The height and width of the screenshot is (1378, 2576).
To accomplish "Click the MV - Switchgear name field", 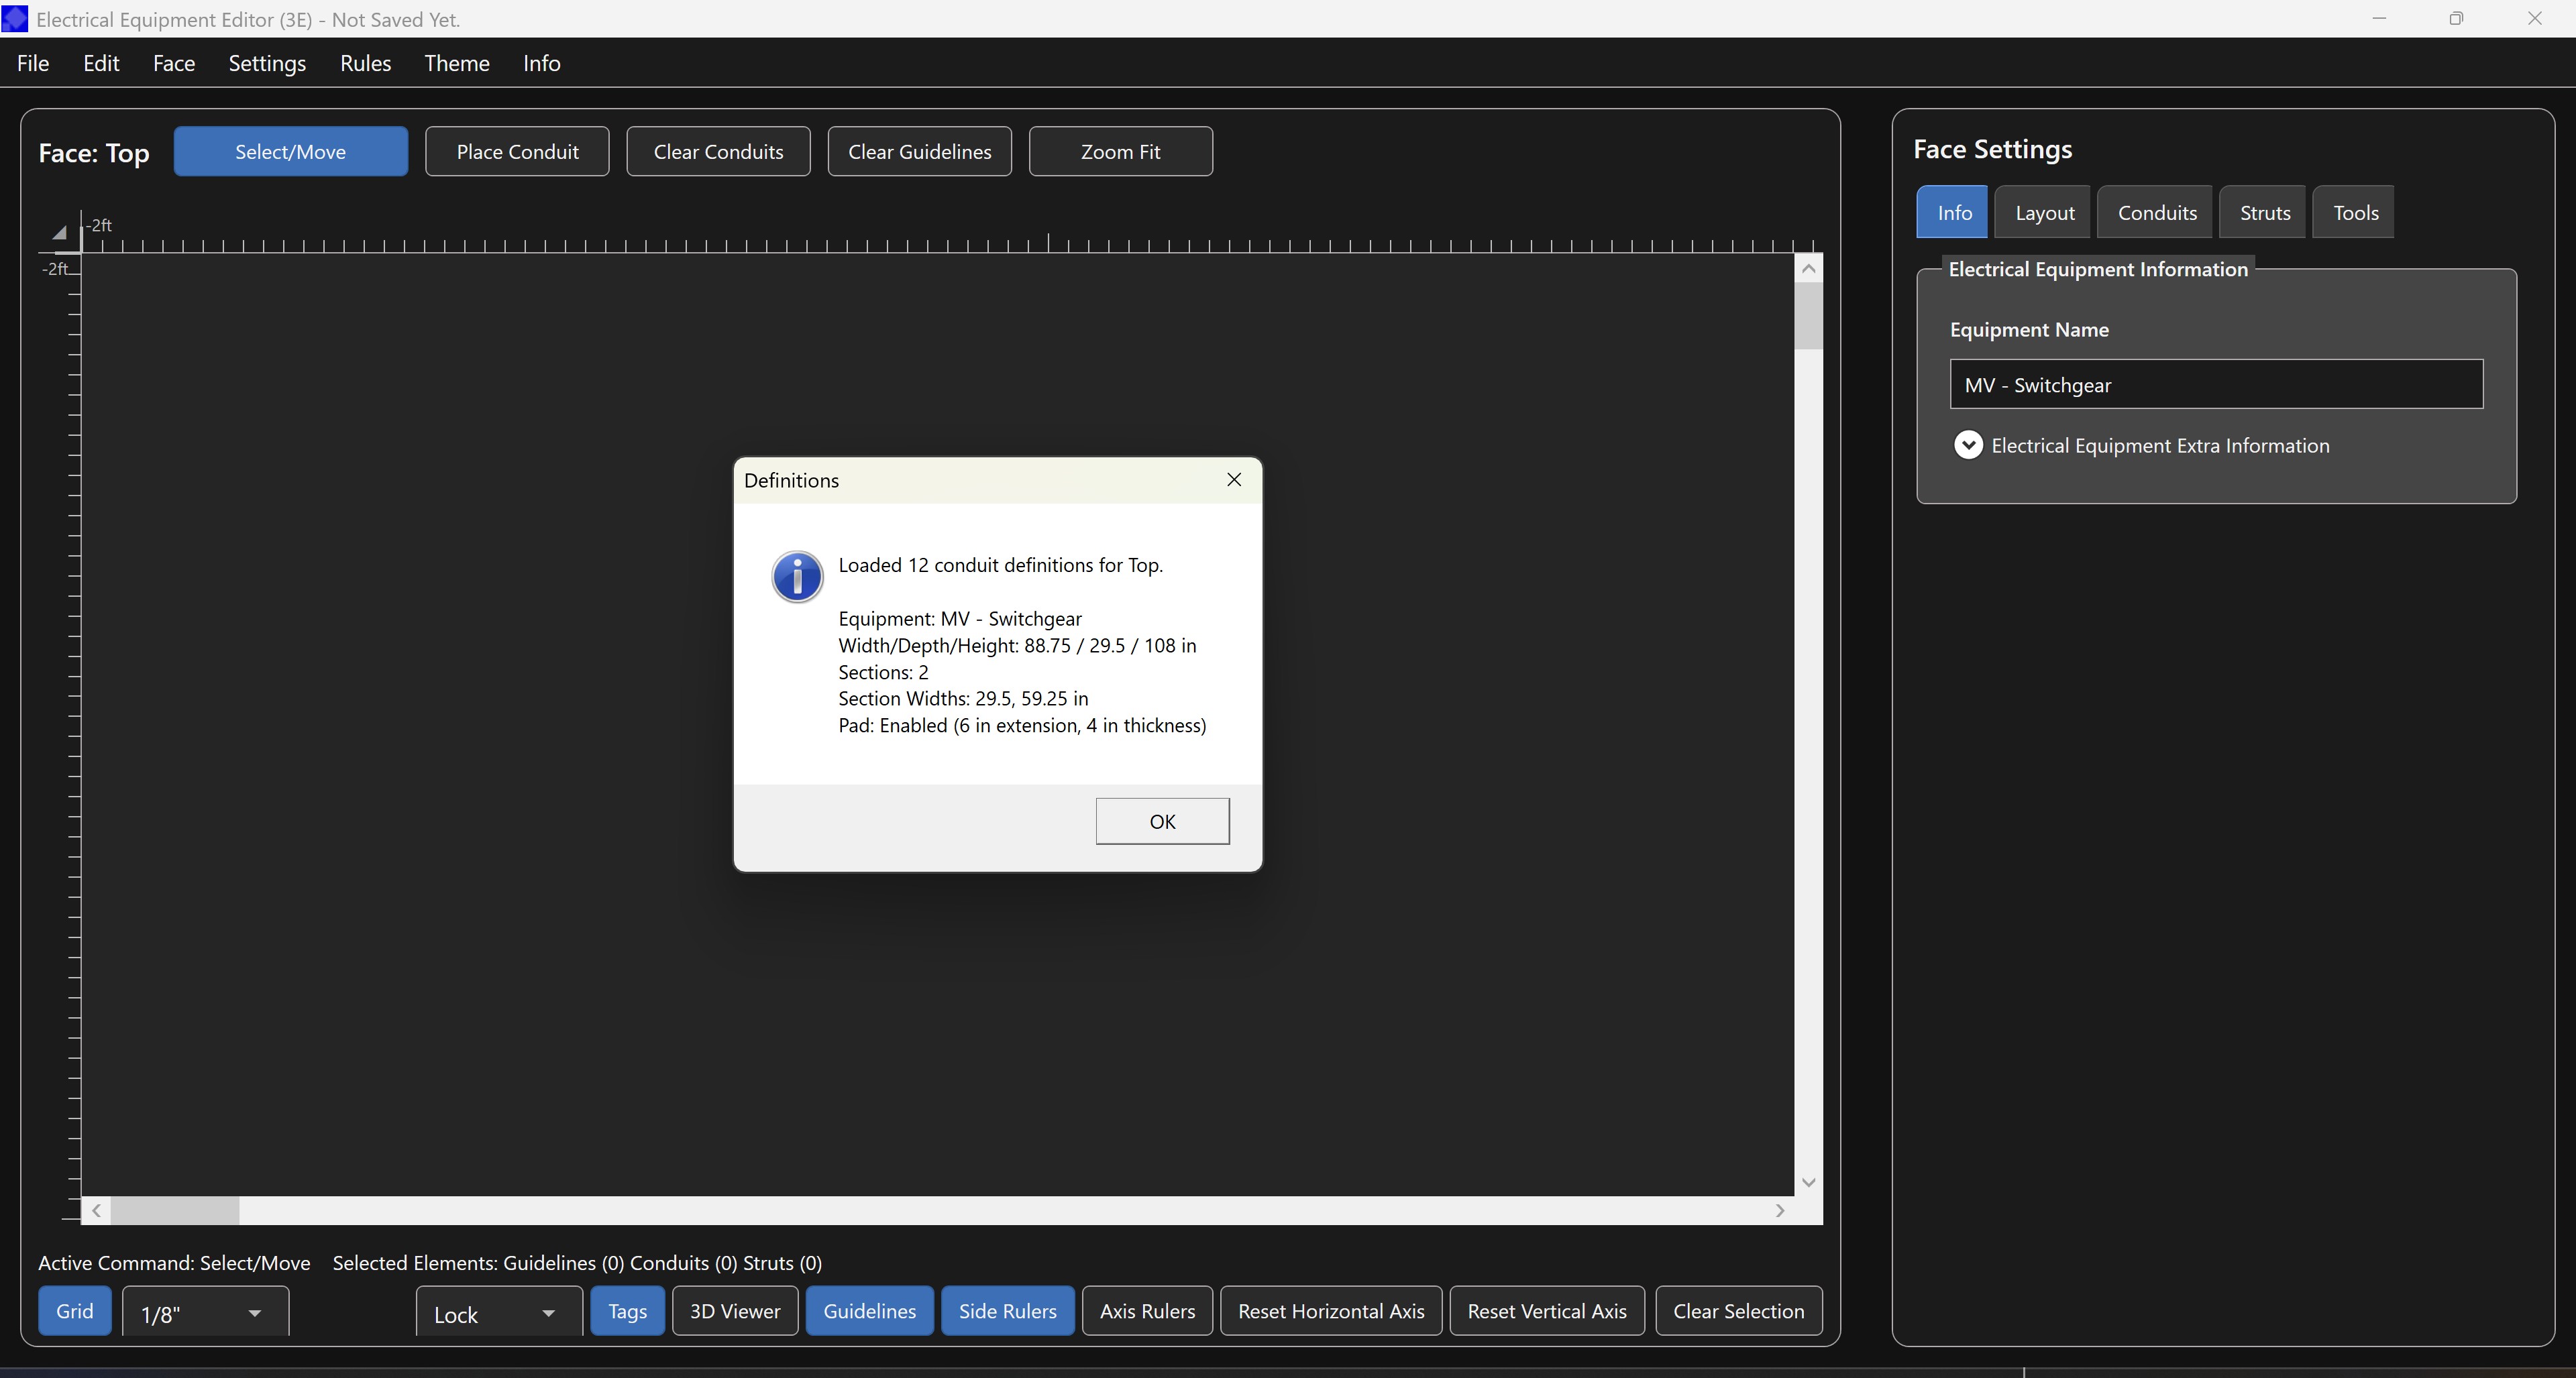I will coord(2215,384).
